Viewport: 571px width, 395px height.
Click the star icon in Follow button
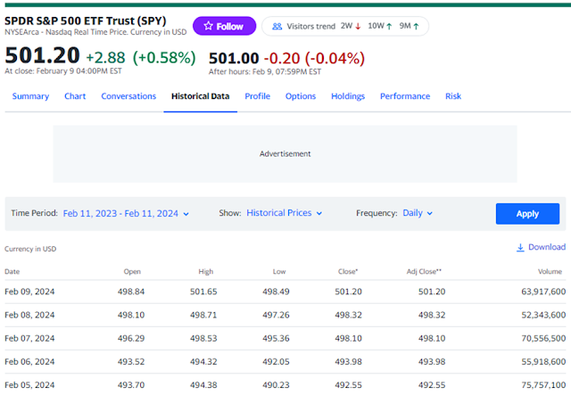pos(208,26)
